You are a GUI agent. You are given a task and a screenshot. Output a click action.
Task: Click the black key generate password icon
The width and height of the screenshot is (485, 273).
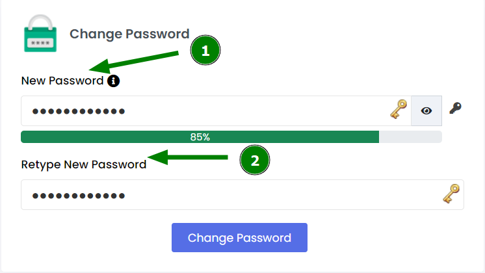pos(455,108)
